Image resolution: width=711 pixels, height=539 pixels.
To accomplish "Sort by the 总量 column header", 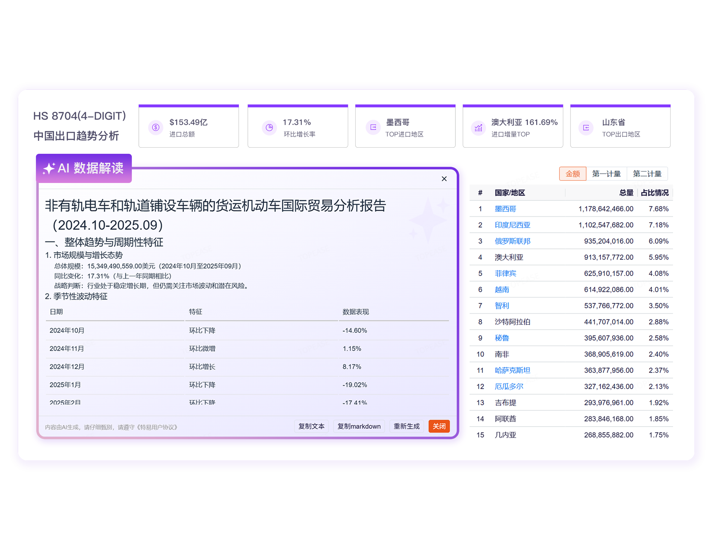I will coord(626,193).
